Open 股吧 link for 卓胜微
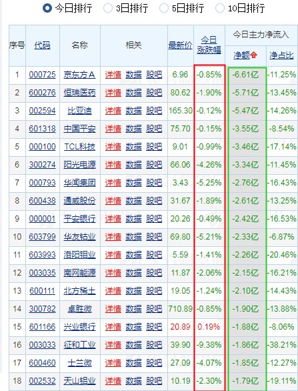The height and width of the screenshot is (391, 298). coord(154,309)
